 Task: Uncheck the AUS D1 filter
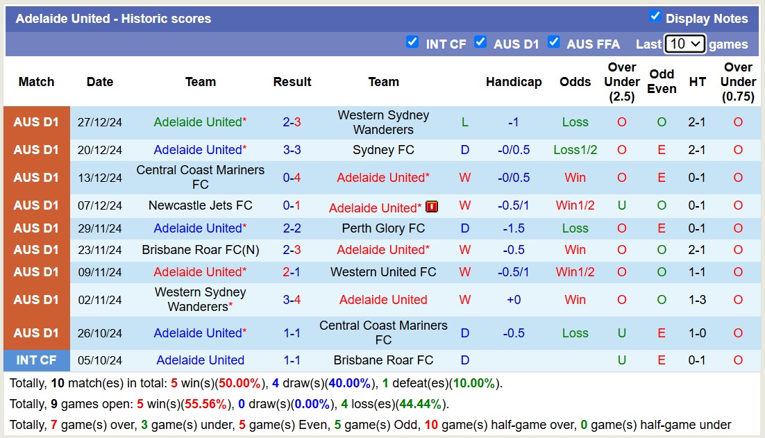(x=480, y=42)
